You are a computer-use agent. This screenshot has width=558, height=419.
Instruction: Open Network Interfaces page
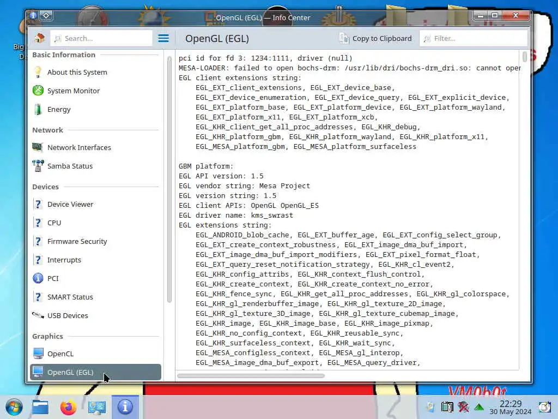click(95, 147)
